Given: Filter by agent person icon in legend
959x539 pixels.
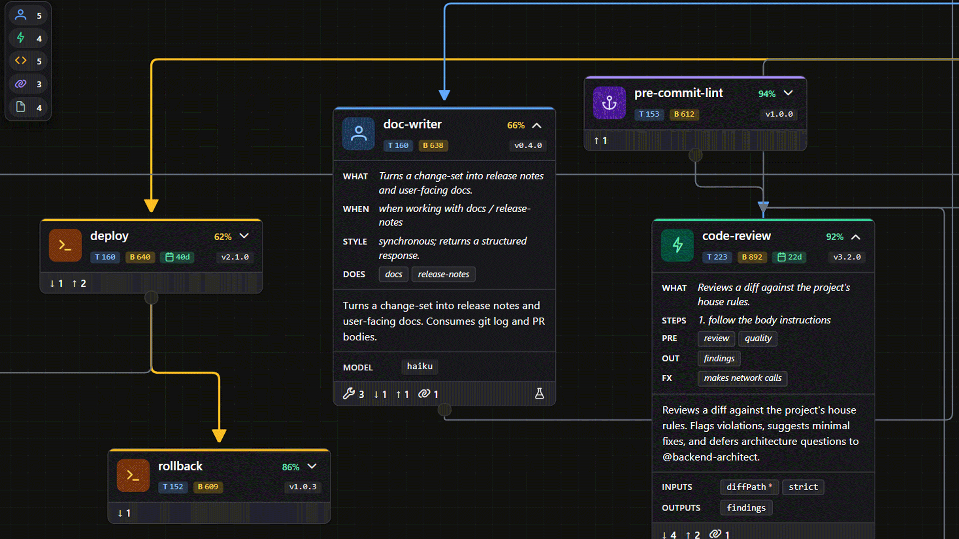Looking at the screenshot, I should click(x=20, y=15).
